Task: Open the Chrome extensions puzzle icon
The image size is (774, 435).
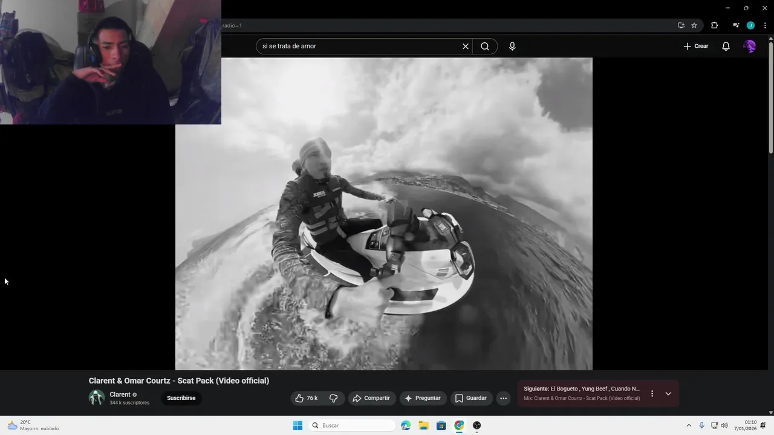Action: [x=715, y=25]
